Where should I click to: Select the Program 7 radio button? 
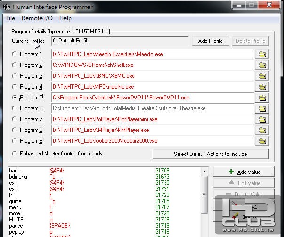(14, 119)
